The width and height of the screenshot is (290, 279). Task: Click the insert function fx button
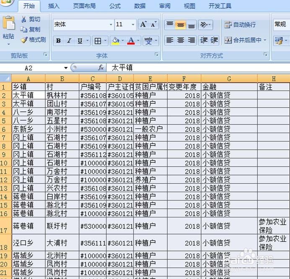pos(101,68)
